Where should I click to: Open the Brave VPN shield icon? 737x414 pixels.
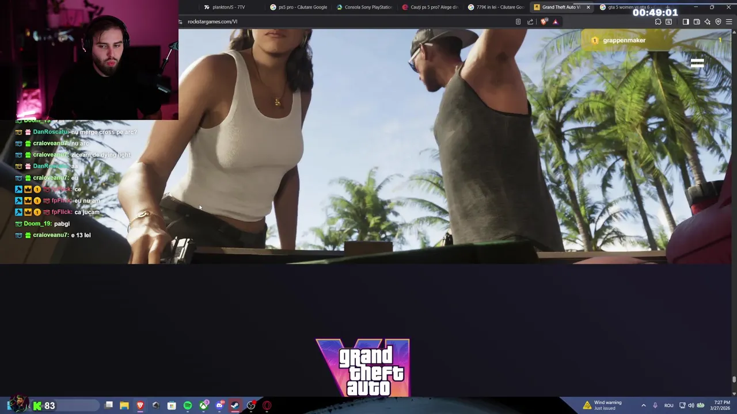tap(718, 22)
